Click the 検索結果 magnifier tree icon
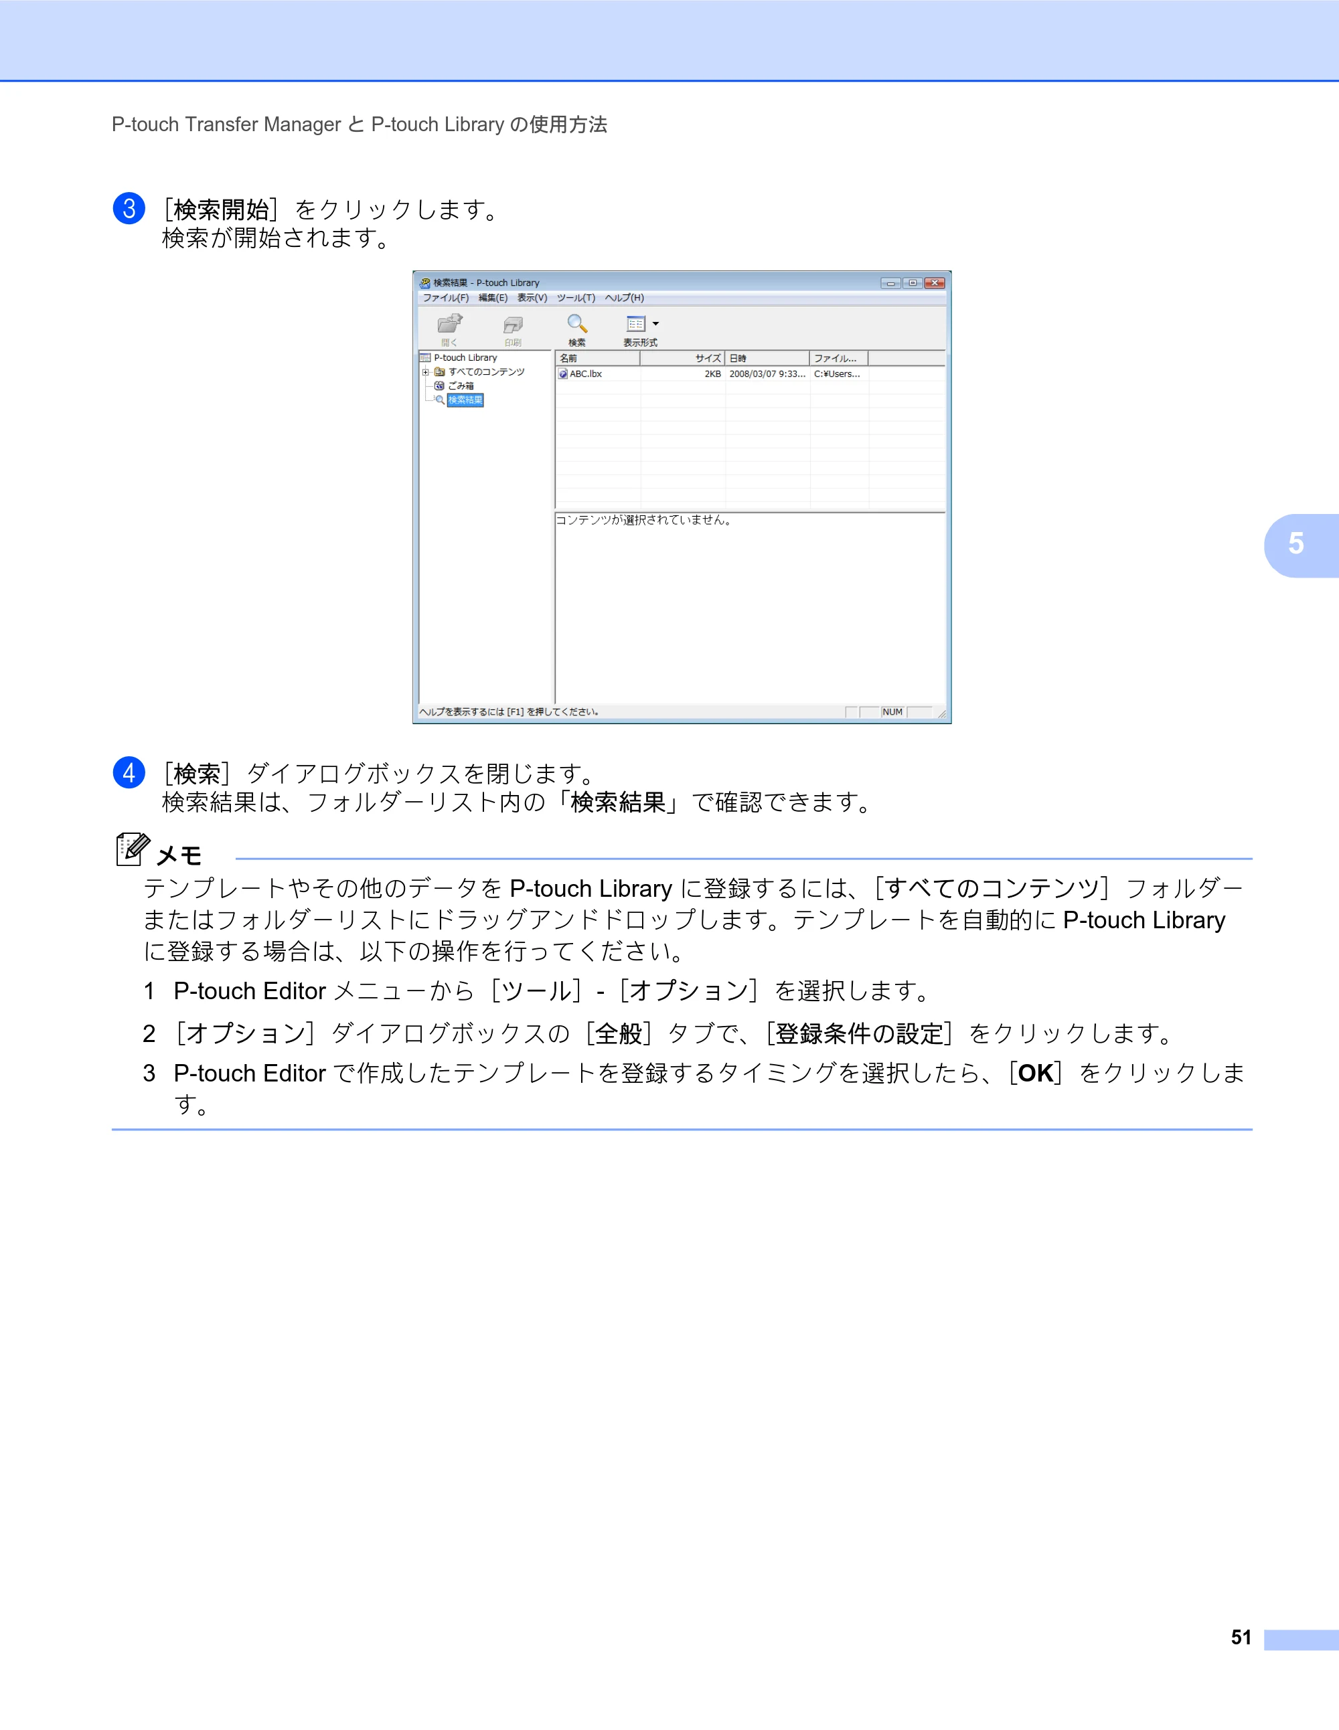This screenshot has width=1339, height=1730. (440, 400)
